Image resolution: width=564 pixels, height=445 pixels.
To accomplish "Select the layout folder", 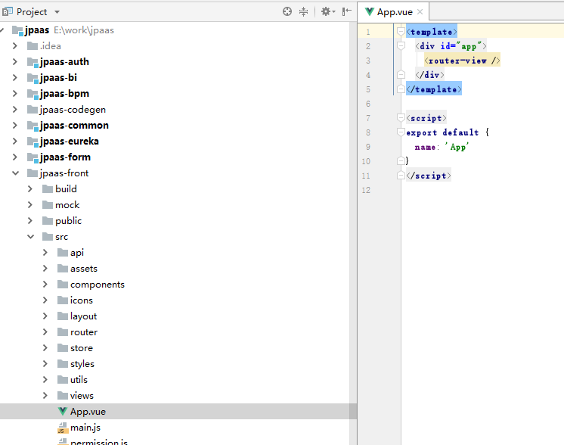I will [x=83, y=316].
